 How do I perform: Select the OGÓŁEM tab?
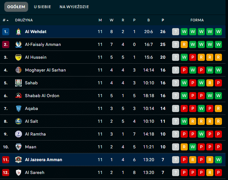tap(16, 7)
